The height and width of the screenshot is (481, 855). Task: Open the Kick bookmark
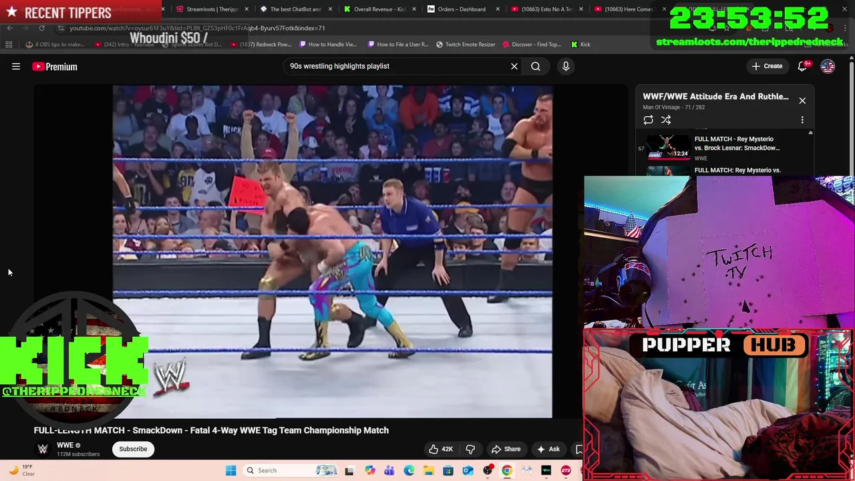pyautogui.click(x=580, y=44)
